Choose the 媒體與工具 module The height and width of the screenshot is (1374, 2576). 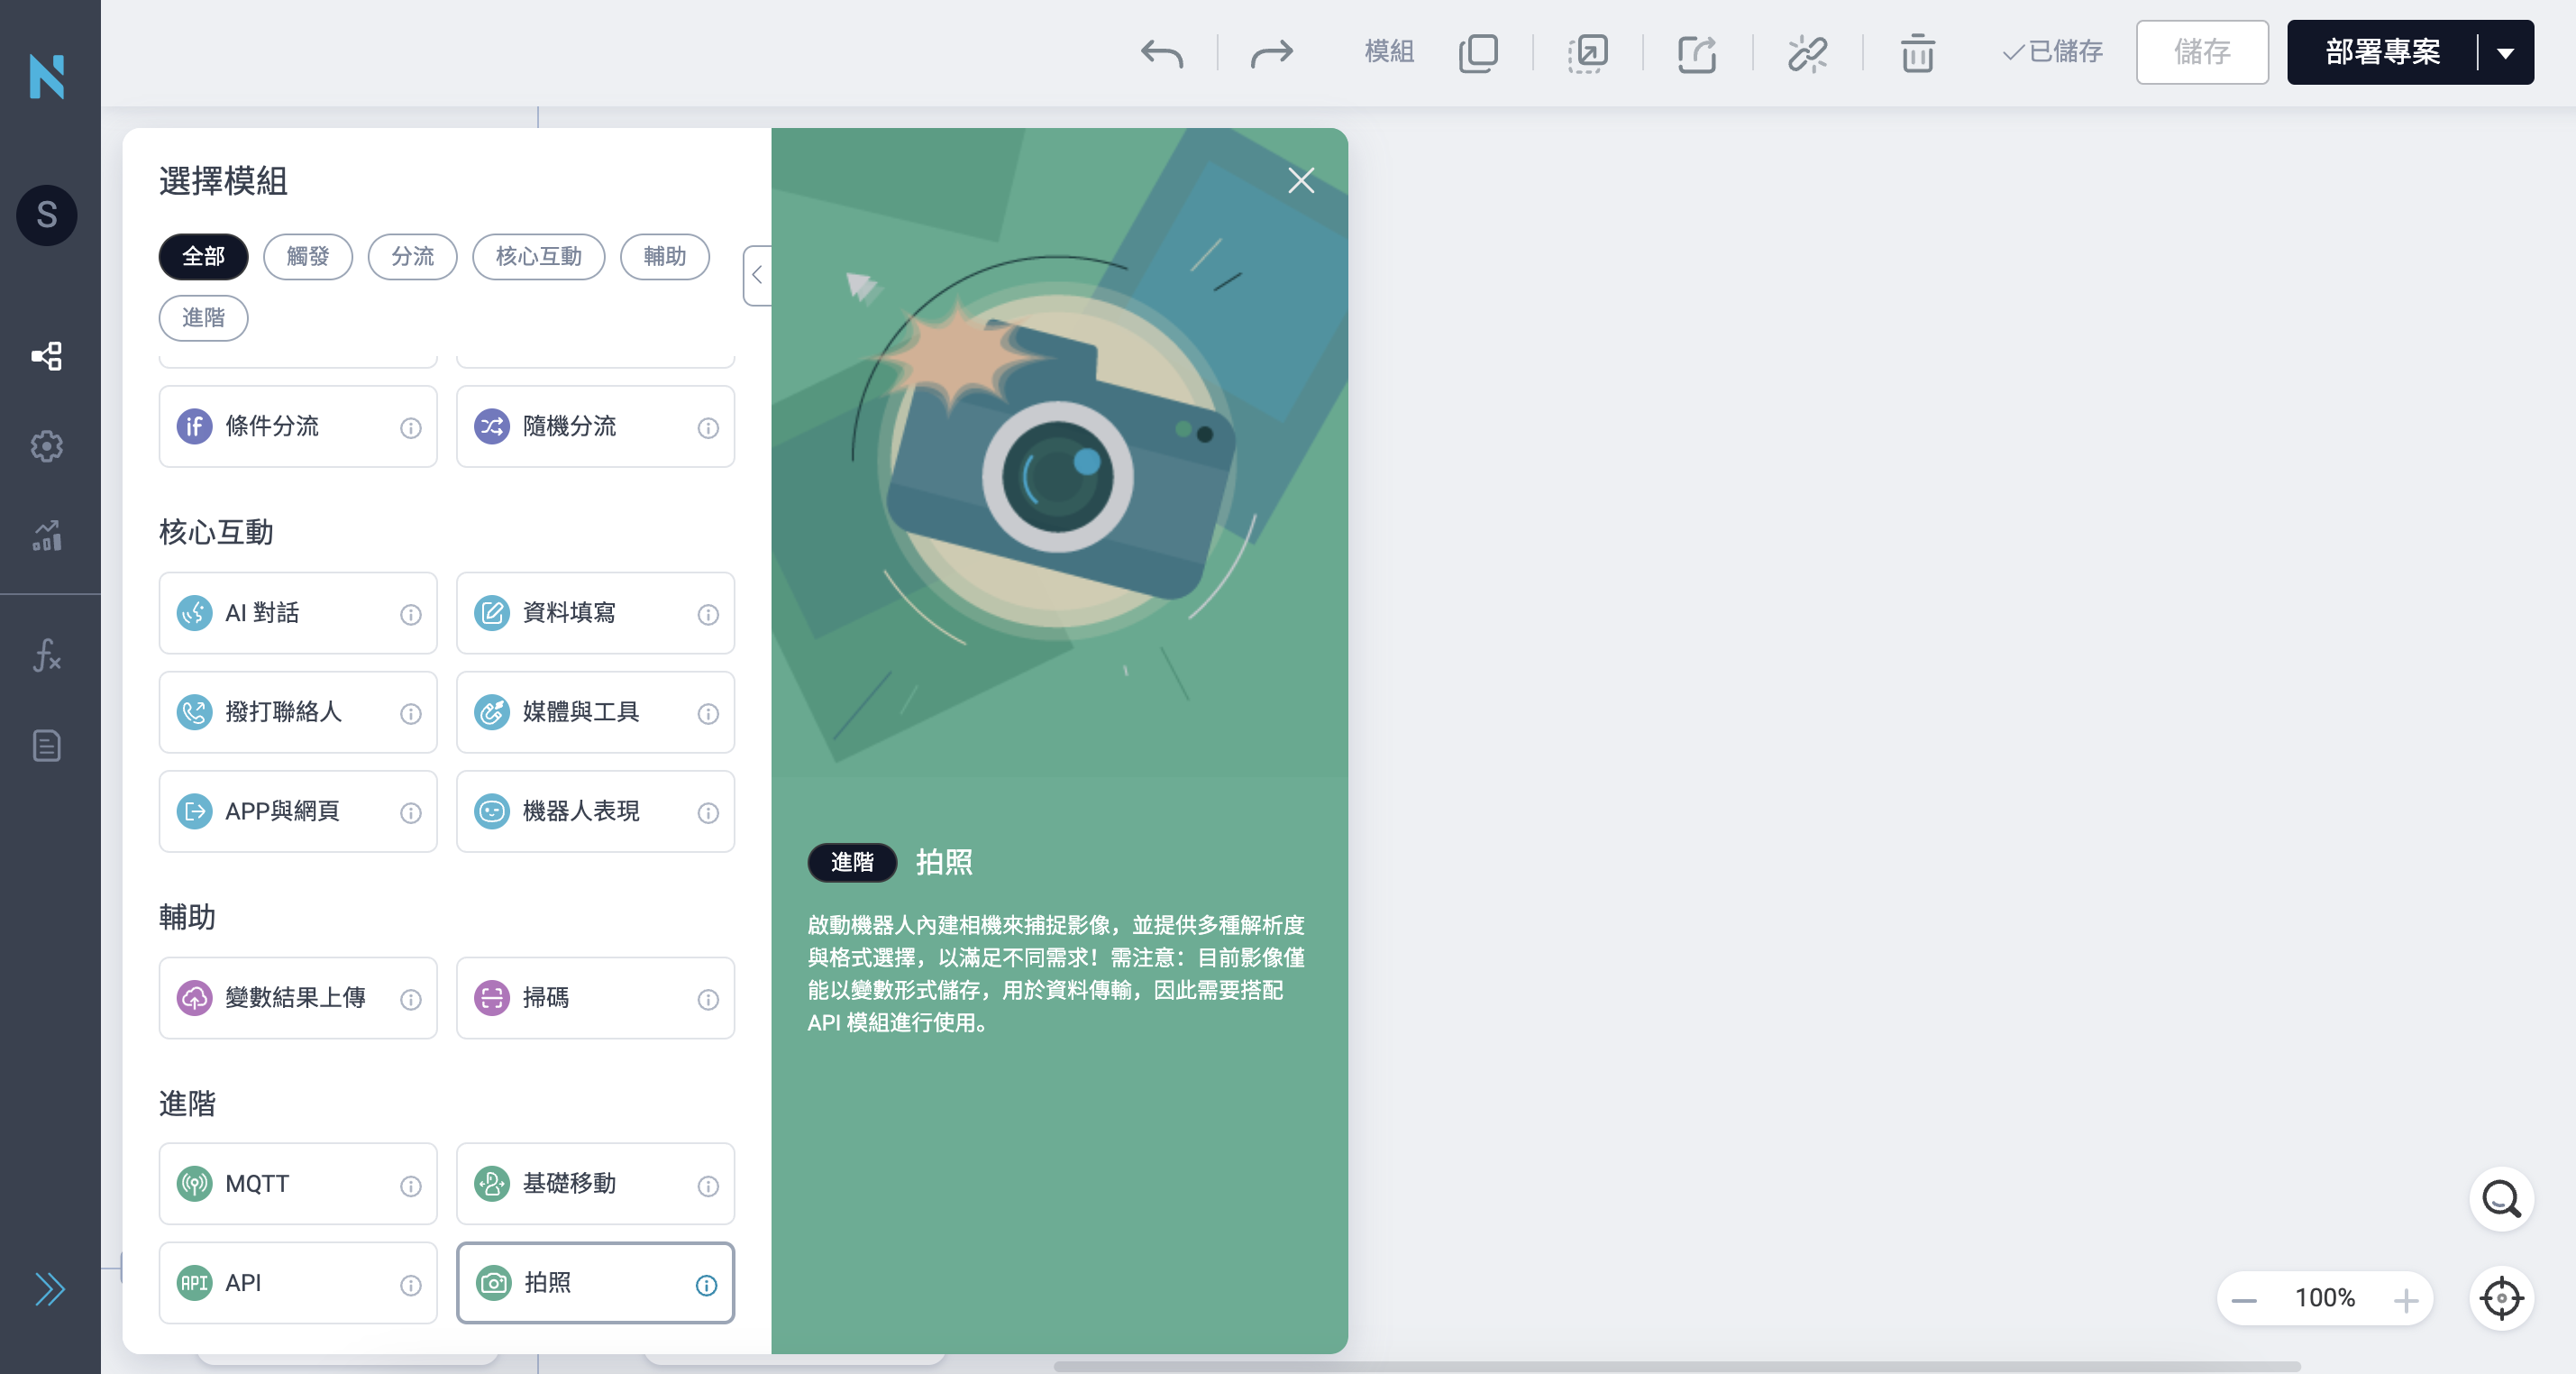pos(595,712)
